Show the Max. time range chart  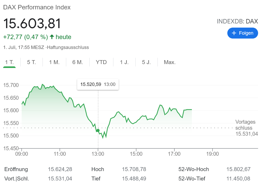click(169, 62)
